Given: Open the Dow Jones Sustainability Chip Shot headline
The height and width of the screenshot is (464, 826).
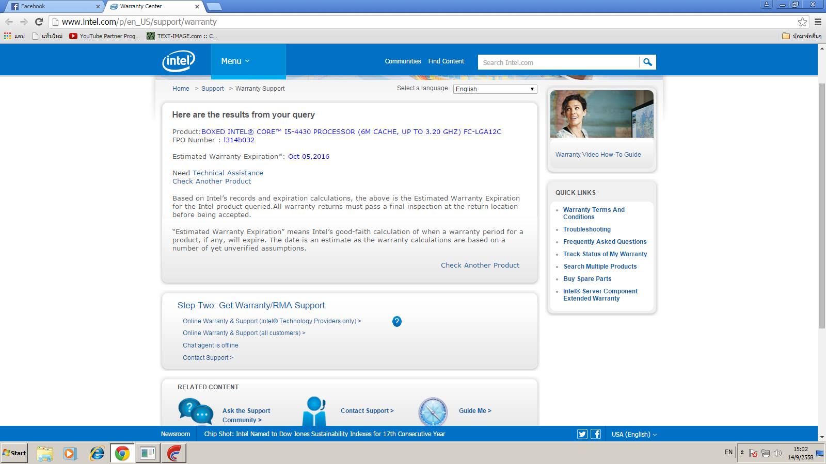Looking at the screenshot, I should tap(325, 434).
